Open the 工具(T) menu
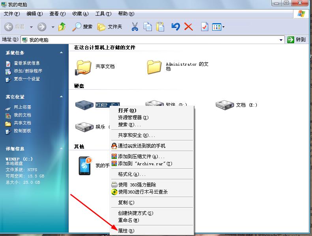The width and height of the screenshot is (312, 236). [x=103, y=14]
